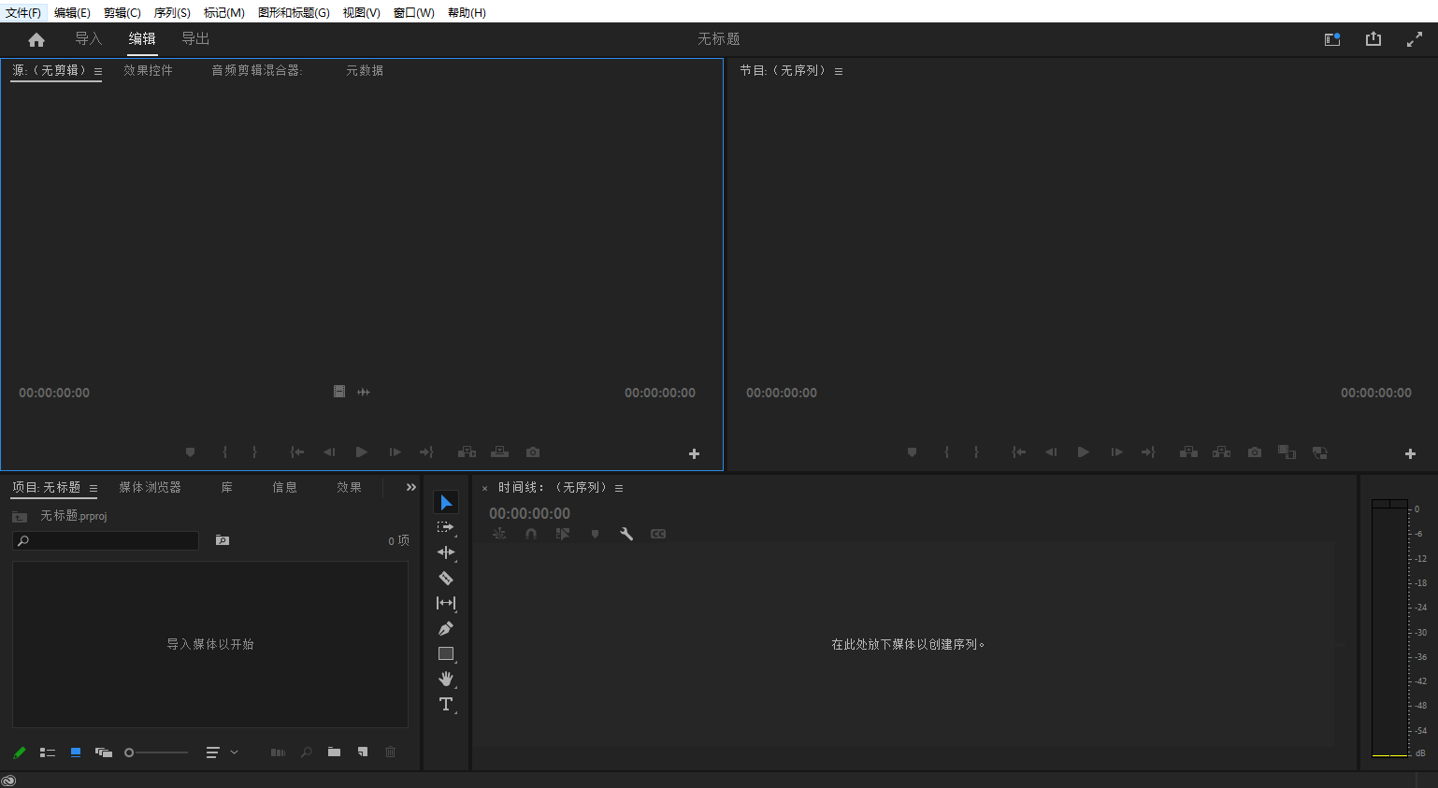
Task: Click the quick export share icon
Action: tap(1373, 39)
